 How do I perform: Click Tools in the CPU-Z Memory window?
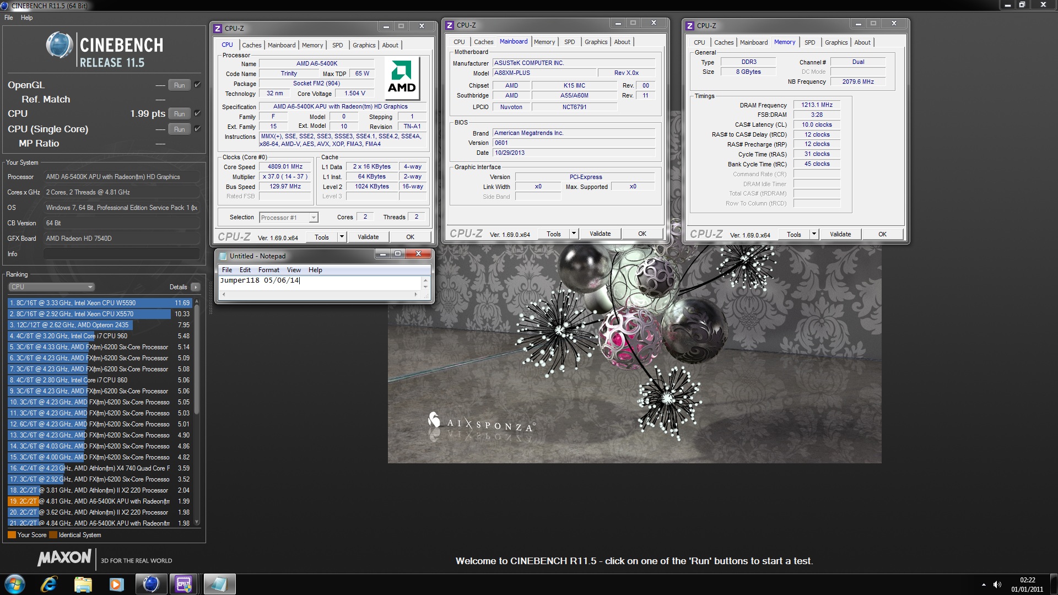tap(794, 234)
